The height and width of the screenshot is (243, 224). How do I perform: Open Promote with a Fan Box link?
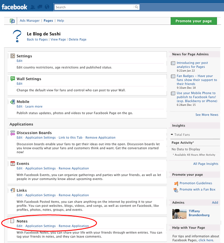[x=198, y=189]
